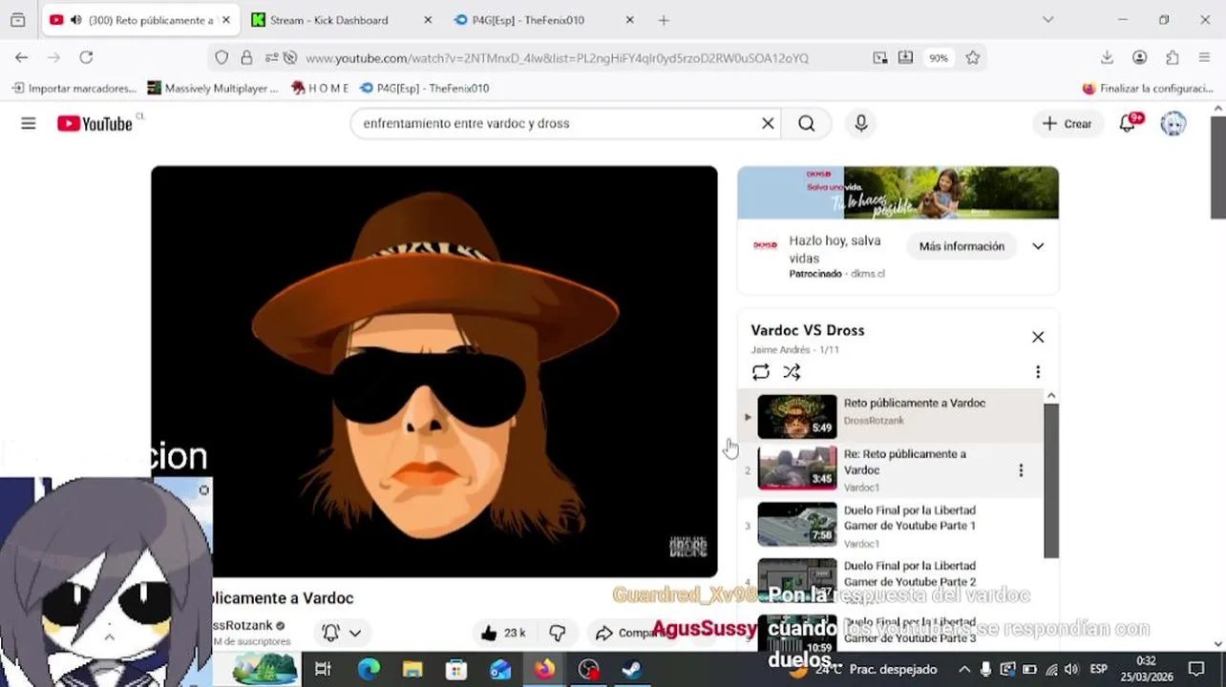Viewport: 1226px width, 687px height.
Task: Play Reto públicamente a Vardoc in the playlist
Action: [x=890, y=416]
